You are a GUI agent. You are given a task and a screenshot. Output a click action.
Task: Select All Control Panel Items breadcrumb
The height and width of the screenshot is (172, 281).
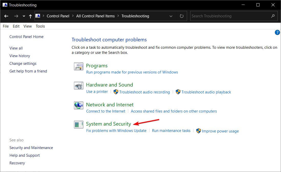pyautogui.click(x=95, y=16)
